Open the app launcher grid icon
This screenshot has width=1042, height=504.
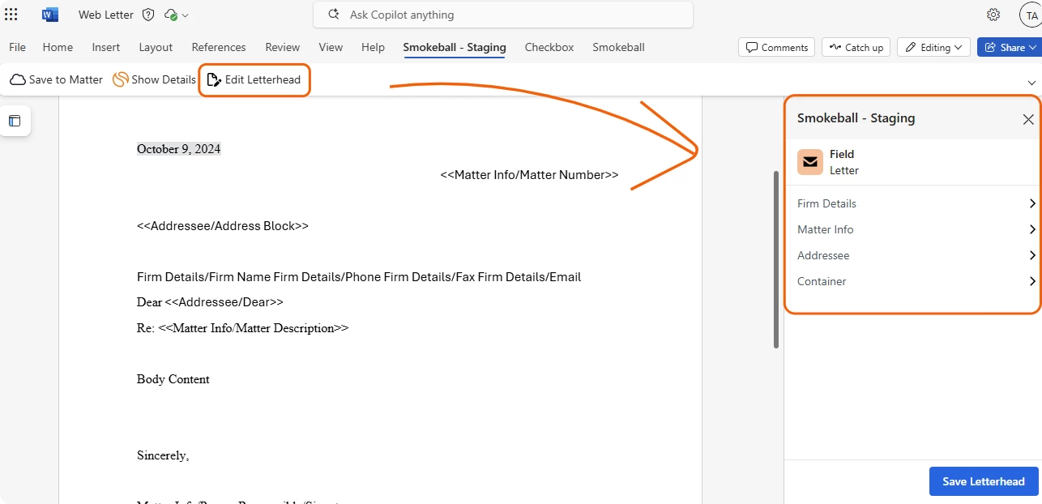point(11,15)
